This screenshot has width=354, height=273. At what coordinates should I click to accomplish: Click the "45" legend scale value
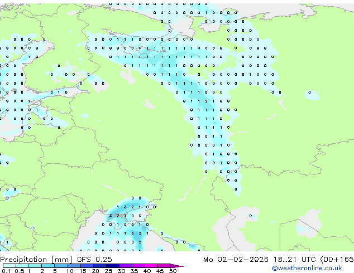(x=160, y=271)
